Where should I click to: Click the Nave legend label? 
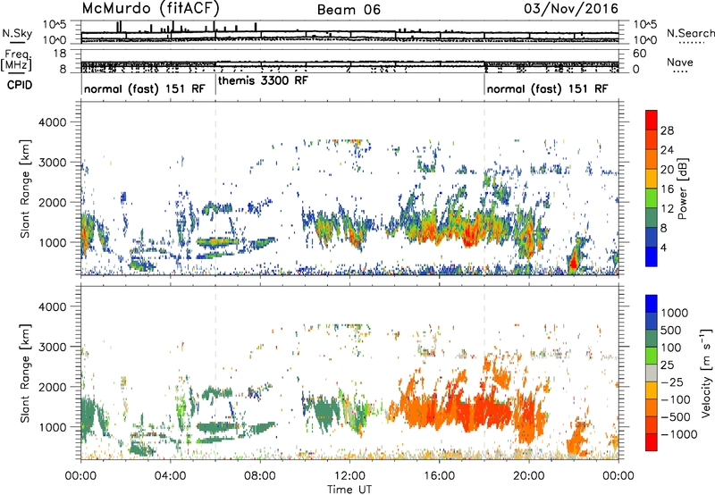pos(680,62)
